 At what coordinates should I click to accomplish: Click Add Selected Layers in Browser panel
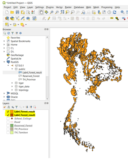point(4,33)
